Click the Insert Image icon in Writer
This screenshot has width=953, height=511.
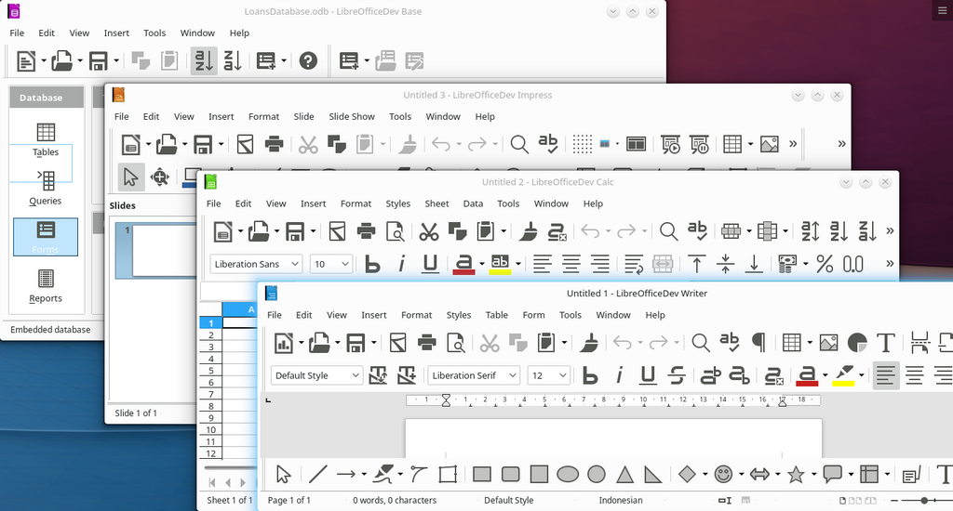point(828,343)
